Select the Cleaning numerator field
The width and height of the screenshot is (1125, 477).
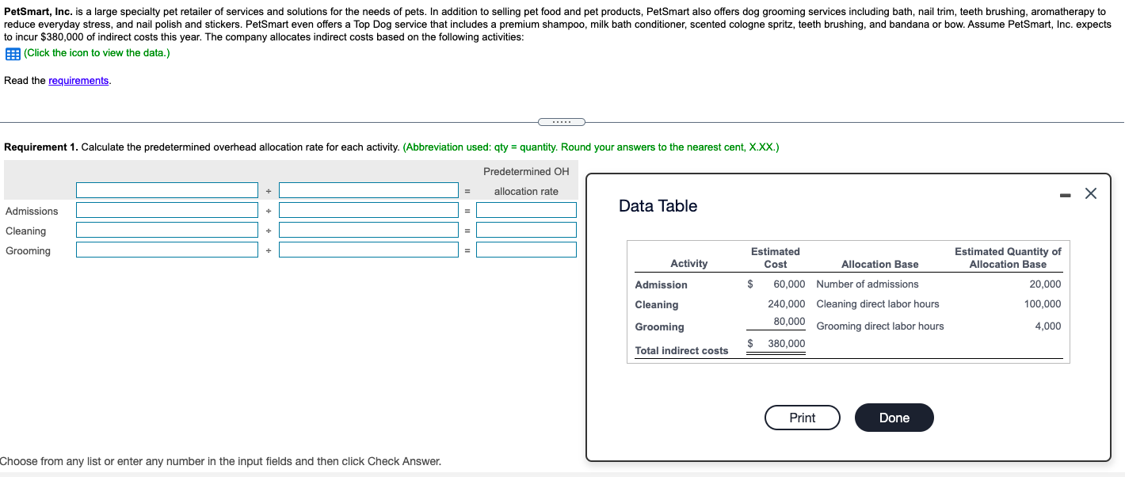tap(167, 230)
